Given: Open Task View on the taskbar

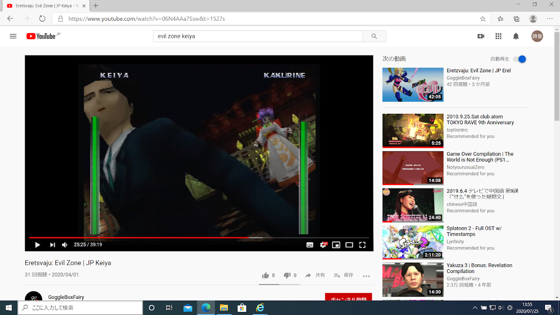Looking at the screenshot, I should (x=169, y=308).
